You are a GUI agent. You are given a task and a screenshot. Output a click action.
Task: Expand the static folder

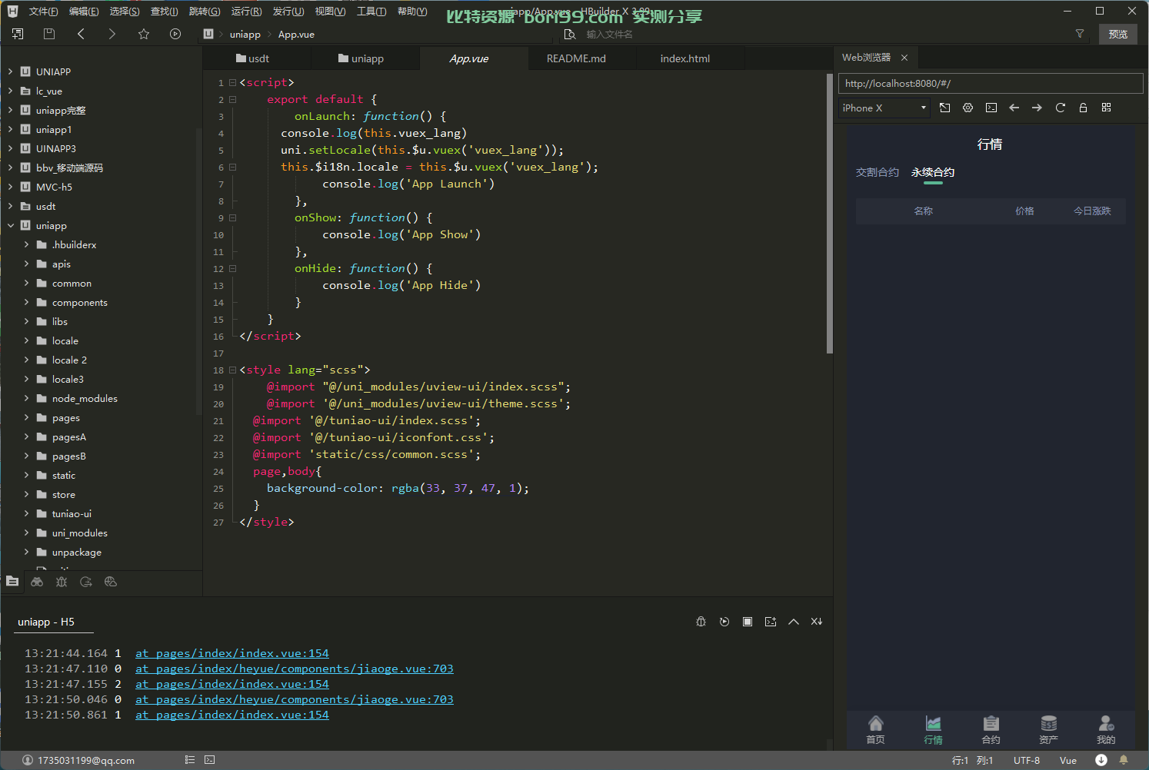(x=26, y=475)
